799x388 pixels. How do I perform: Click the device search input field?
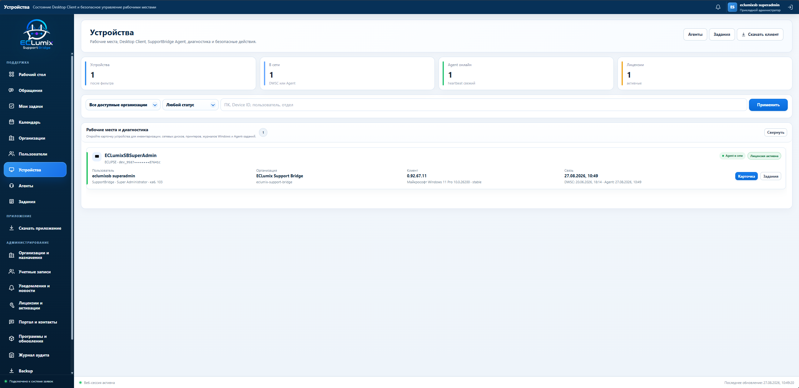pyautogui.click(x=484, y=105)
